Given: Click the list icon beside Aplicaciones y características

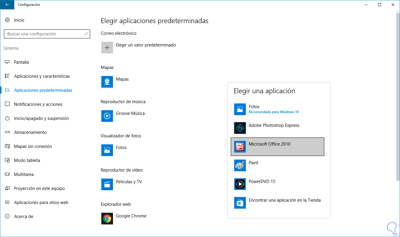Looking at the screenshot, I should (7, 76).
